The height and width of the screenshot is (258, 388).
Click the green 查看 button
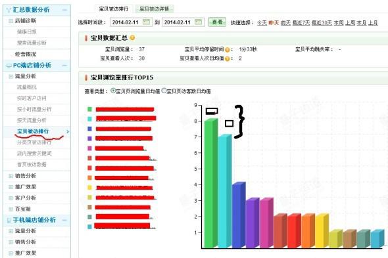(217, 22)
